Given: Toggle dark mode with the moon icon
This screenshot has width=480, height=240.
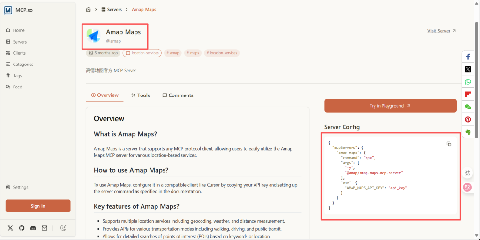Looking at the screenshot, I should (63, 228).
